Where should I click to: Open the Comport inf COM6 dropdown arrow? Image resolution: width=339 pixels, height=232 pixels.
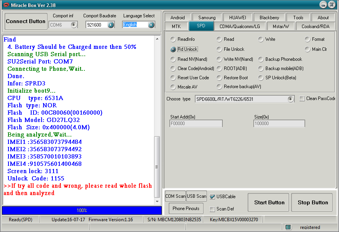(74, 25)
